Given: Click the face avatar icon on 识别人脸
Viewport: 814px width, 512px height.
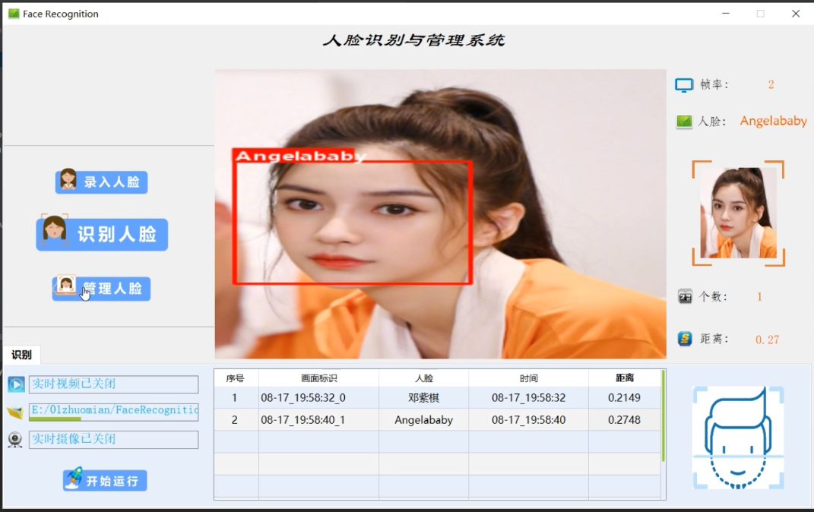Looking at the screenshot, I should tap(55, 230).
